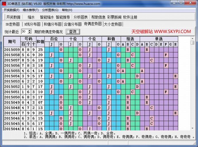Click the red app icon in title bar

click(4, 4)
